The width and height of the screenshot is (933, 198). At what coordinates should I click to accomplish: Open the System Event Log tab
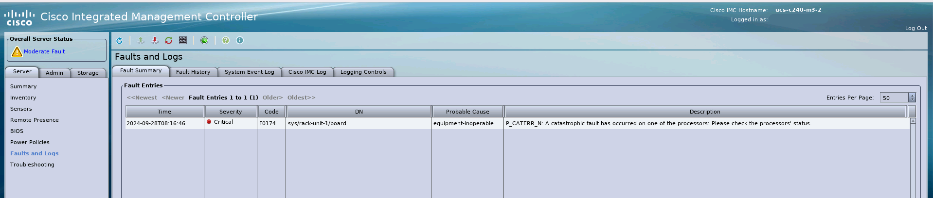point(249,72)
